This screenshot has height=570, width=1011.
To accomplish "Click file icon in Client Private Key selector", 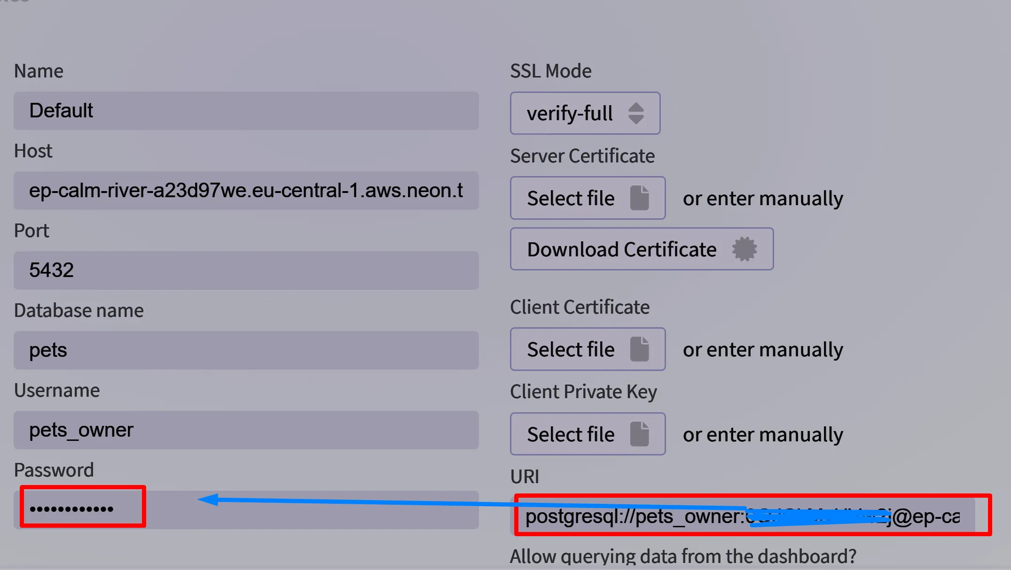I will (x=639, y=434).
